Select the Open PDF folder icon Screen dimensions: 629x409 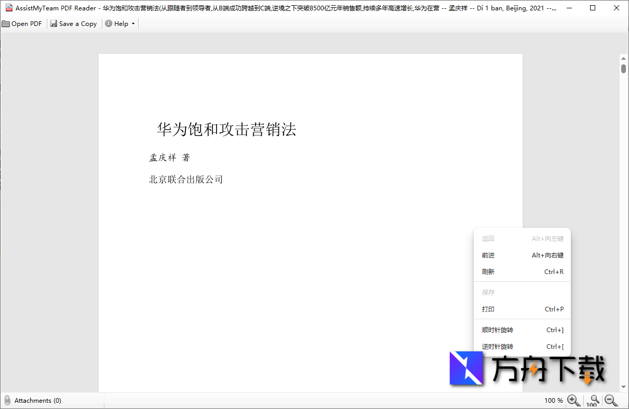click(6, 23)
